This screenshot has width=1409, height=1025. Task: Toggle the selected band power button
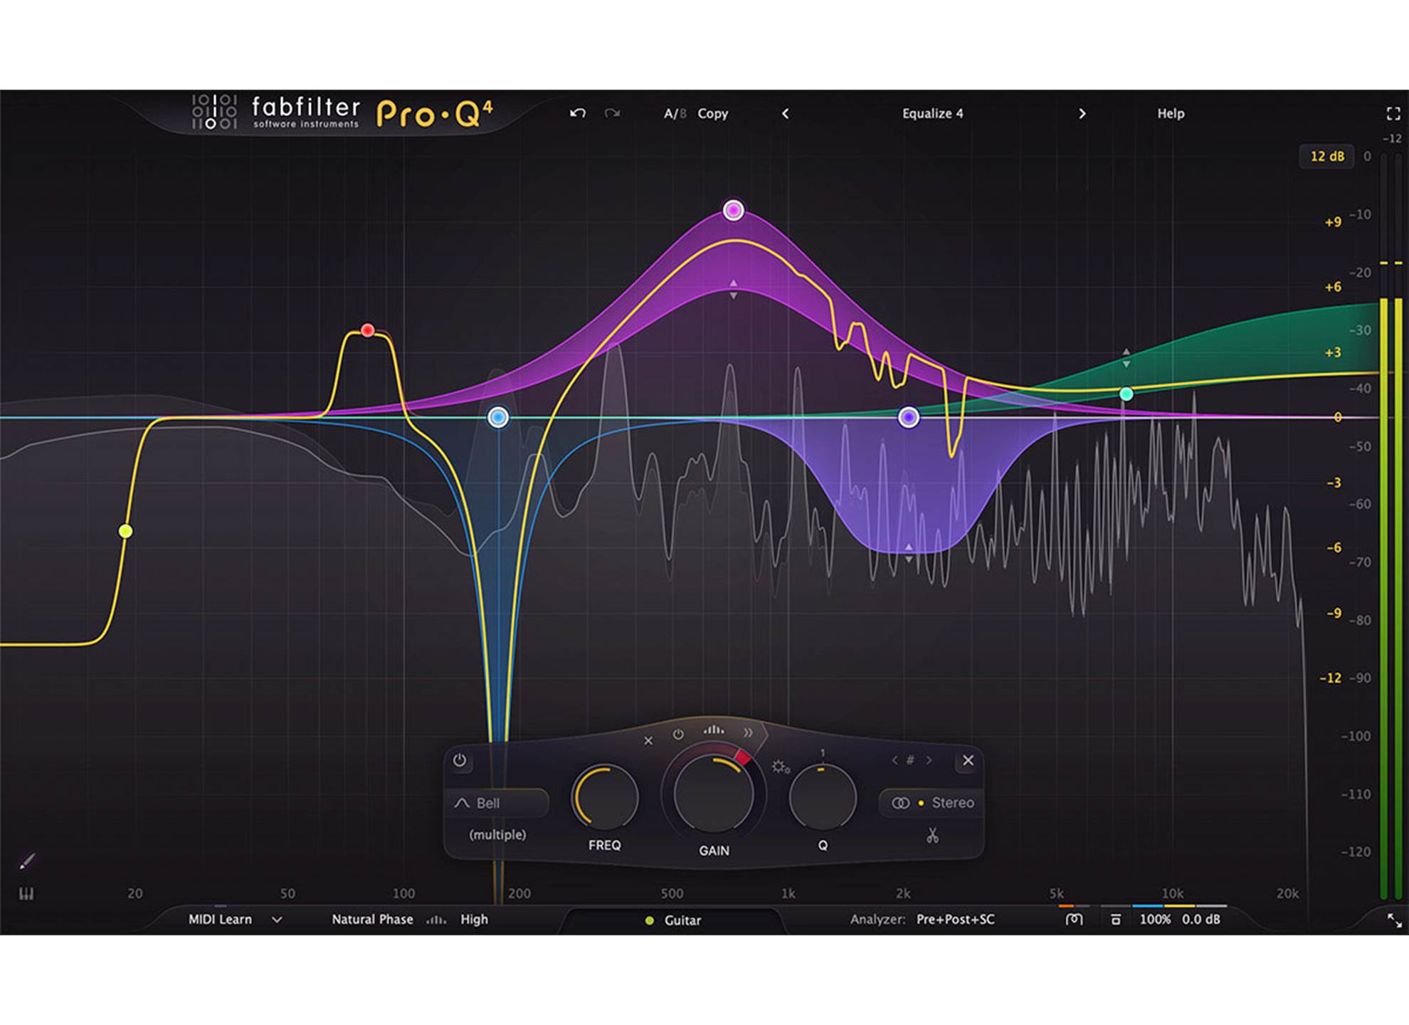pos(460,760)
